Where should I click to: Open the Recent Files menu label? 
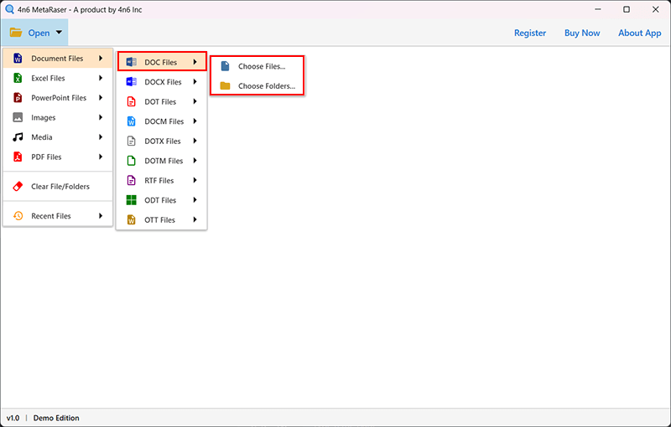(x=51, y=216)
